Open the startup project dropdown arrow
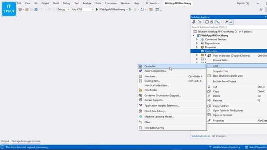The height and width of the screenshot is (150, 267). click(x=127, y=10)
